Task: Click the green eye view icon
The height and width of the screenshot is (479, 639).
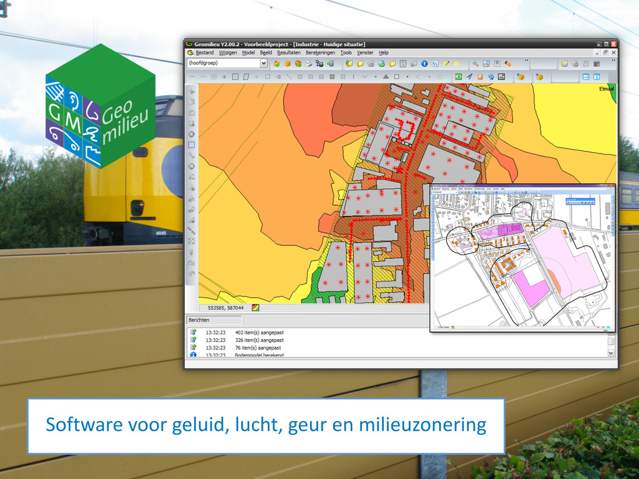Action: 459,77
